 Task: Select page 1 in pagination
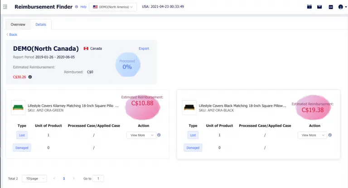click(64, 178)
